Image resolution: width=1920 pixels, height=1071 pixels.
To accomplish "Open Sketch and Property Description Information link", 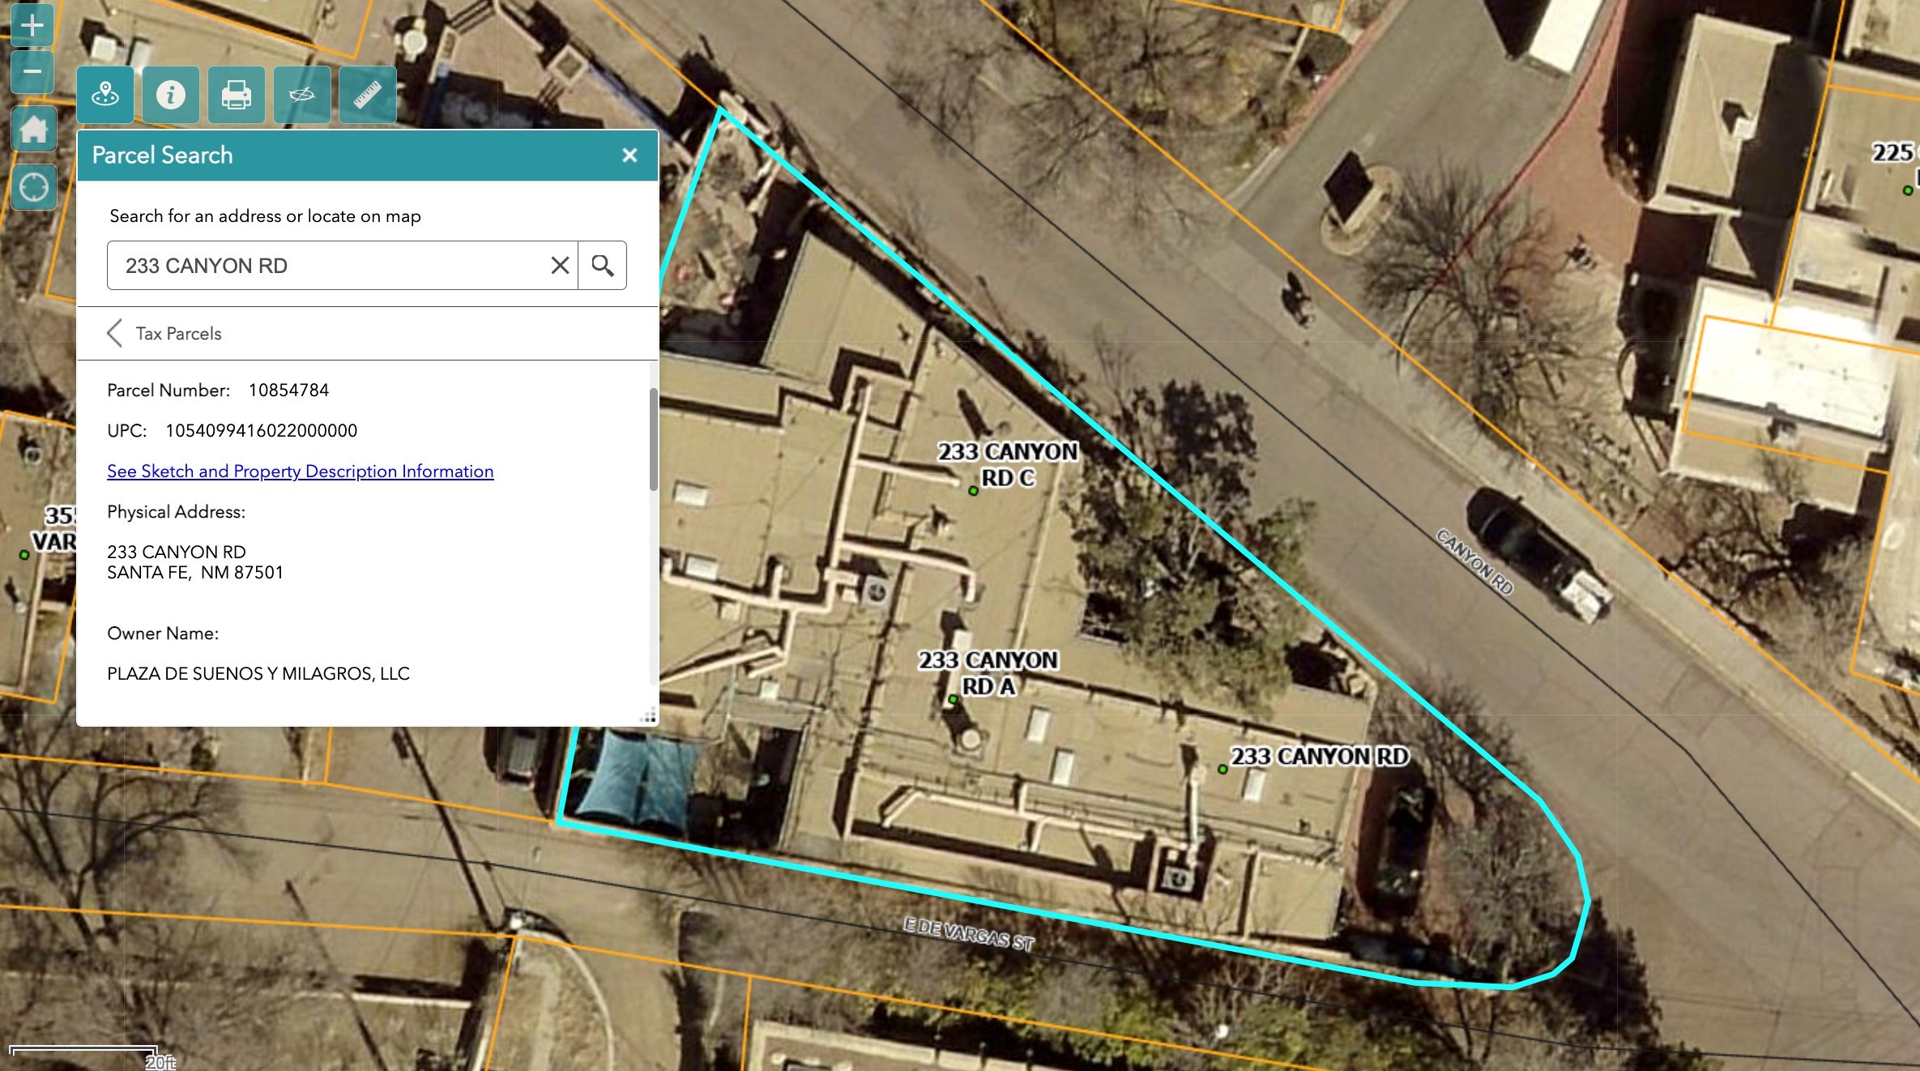I will (300, 471).
